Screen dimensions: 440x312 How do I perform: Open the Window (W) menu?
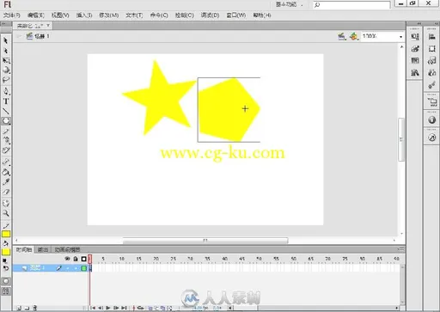(x=236, y=15)
